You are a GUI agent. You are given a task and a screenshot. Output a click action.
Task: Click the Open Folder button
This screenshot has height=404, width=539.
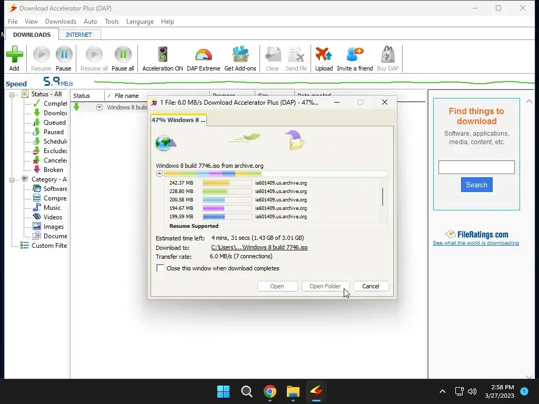[325, 286]
